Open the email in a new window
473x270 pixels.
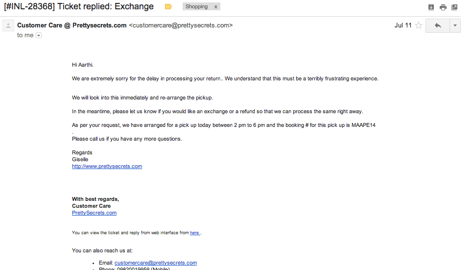454,7
